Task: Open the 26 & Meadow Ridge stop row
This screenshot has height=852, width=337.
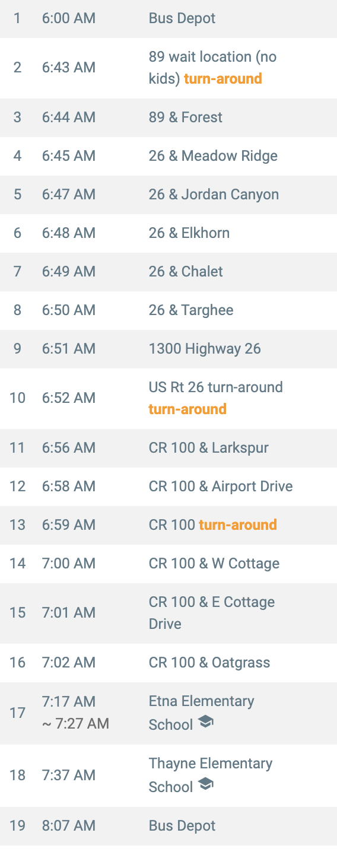Action: (x=168, y=156)
